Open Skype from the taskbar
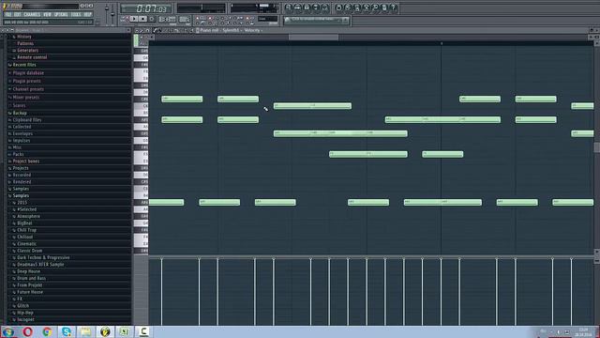 pyautogui.click(x=67, y=331)
